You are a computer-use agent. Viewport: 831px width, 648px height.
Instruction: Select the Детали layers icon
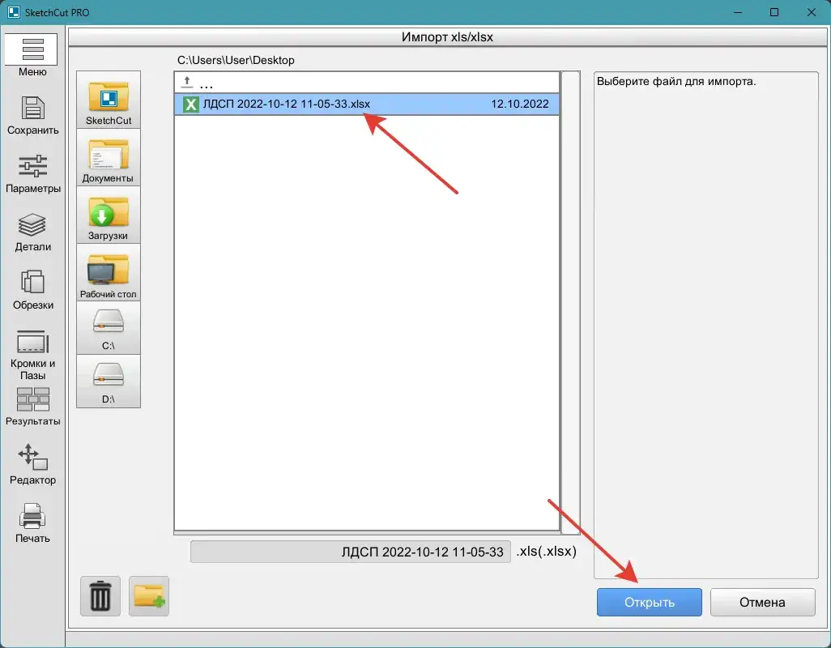[32, 225]
